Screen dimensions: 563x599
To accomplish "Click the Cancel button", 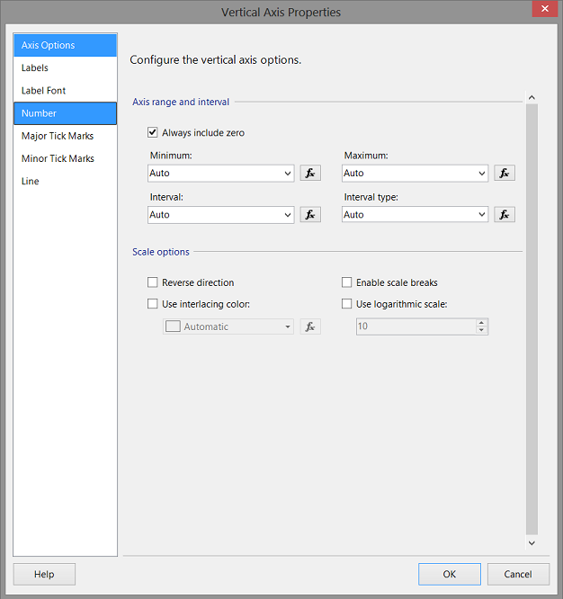I will (x=518, y=574).
